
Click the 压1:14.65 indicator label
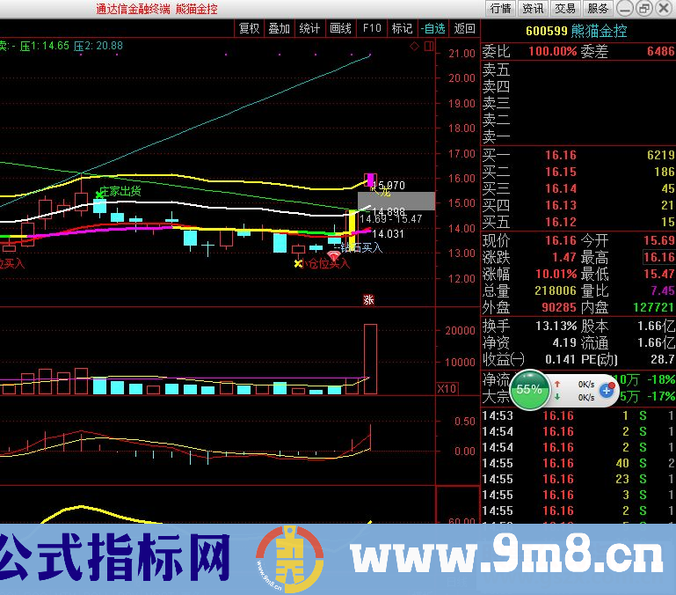45,46
